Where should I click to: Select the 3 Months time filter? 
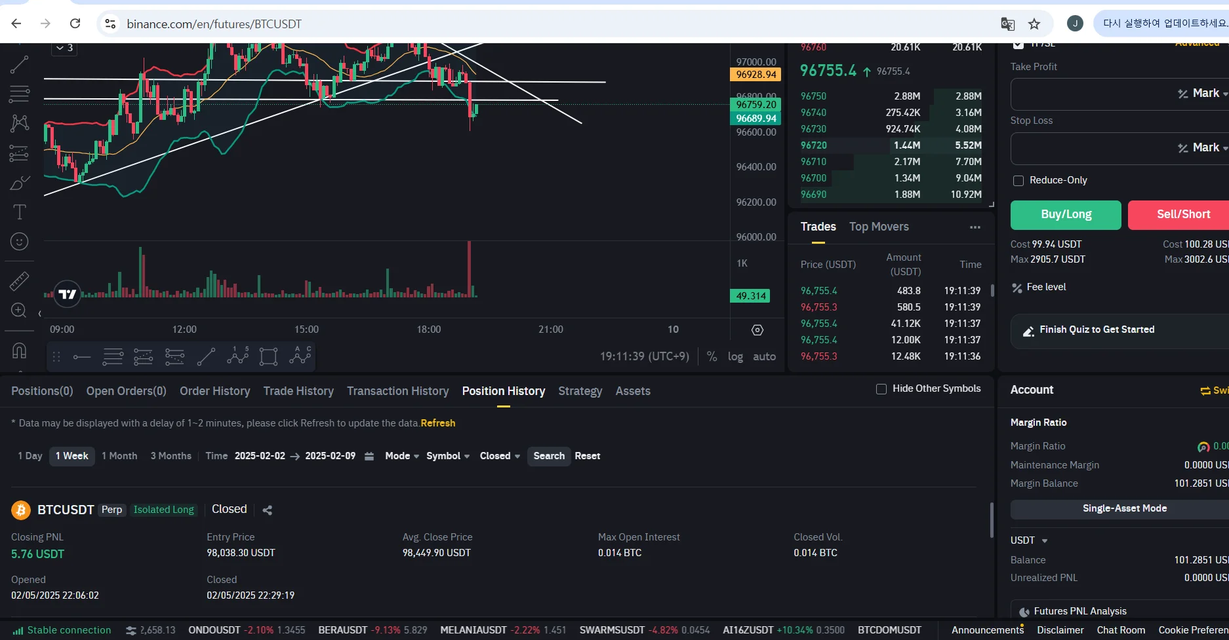pyautogui.click(x=171, y=456)
